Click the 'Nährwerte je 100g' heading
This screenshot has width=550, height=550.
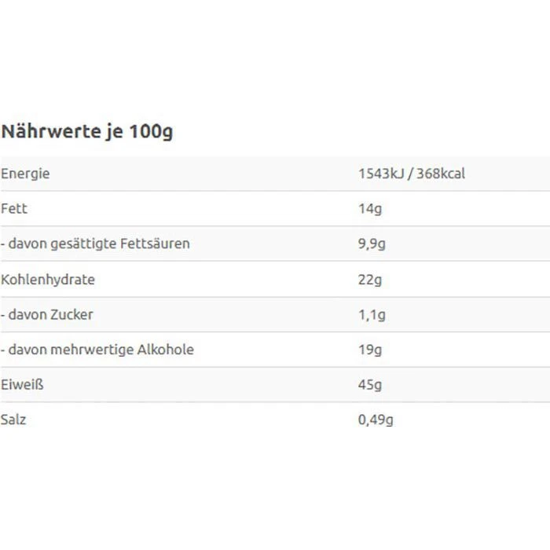pos(87,131)
